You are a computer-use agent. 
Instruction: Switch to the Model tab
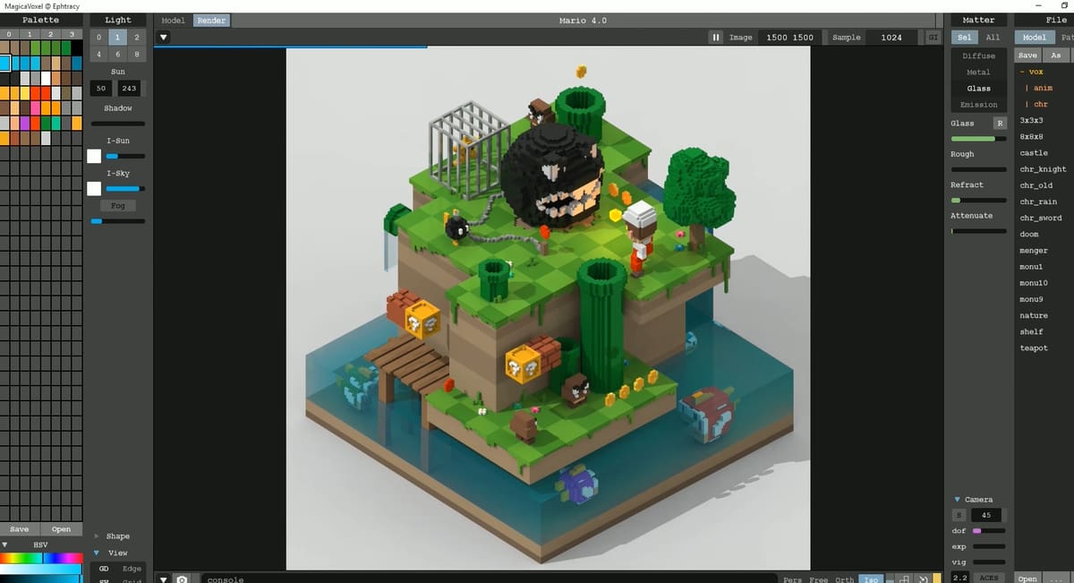tap(173, 20)
